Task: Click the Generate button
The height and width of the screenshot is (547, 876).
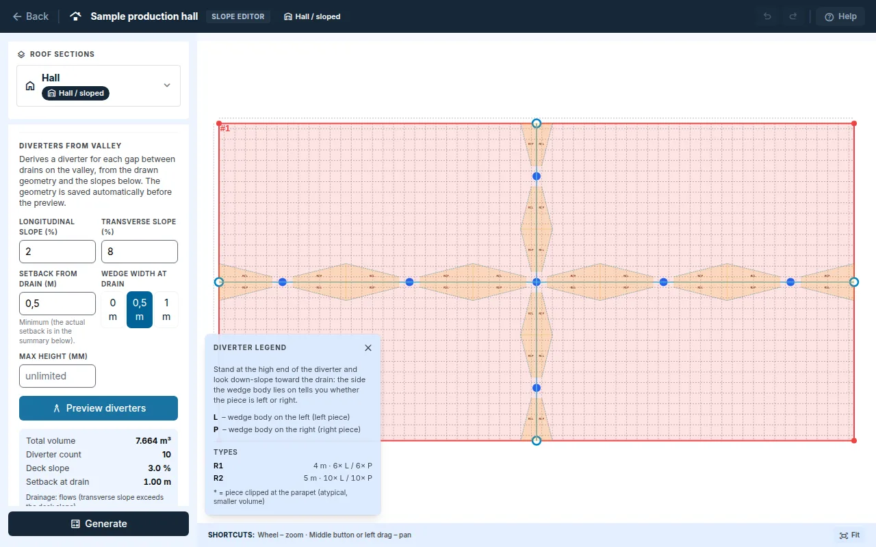Action: (x=99, y=524)
